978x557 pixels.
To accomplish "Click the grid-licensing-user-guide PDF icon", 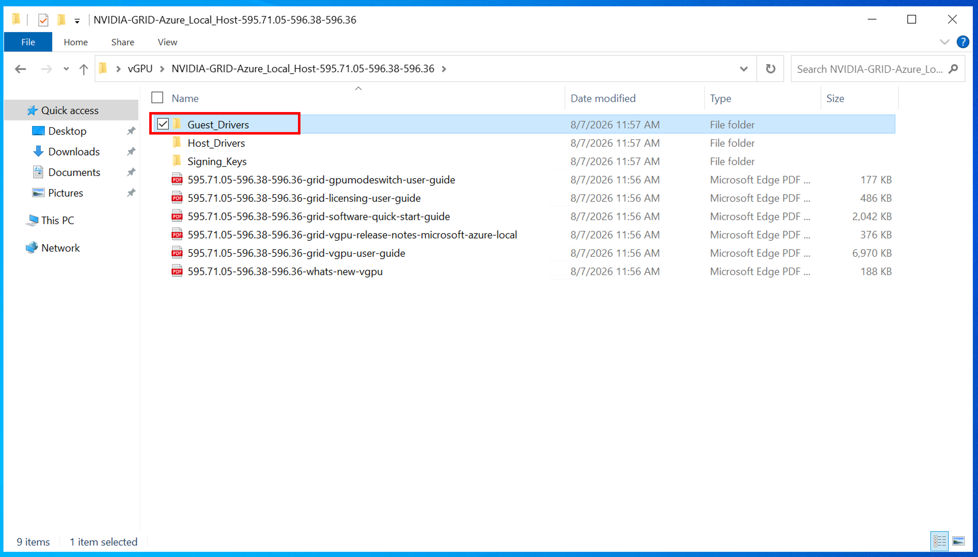I will pos(177,197).
